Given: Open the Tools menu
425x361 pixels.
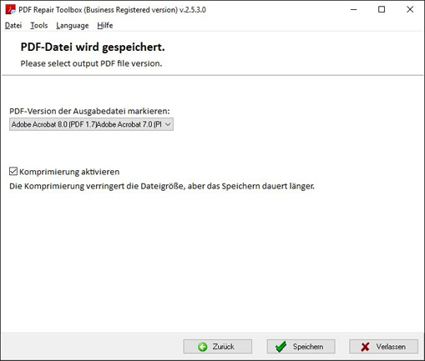Looking at the screenshot, I should click(x=39, y=26).
